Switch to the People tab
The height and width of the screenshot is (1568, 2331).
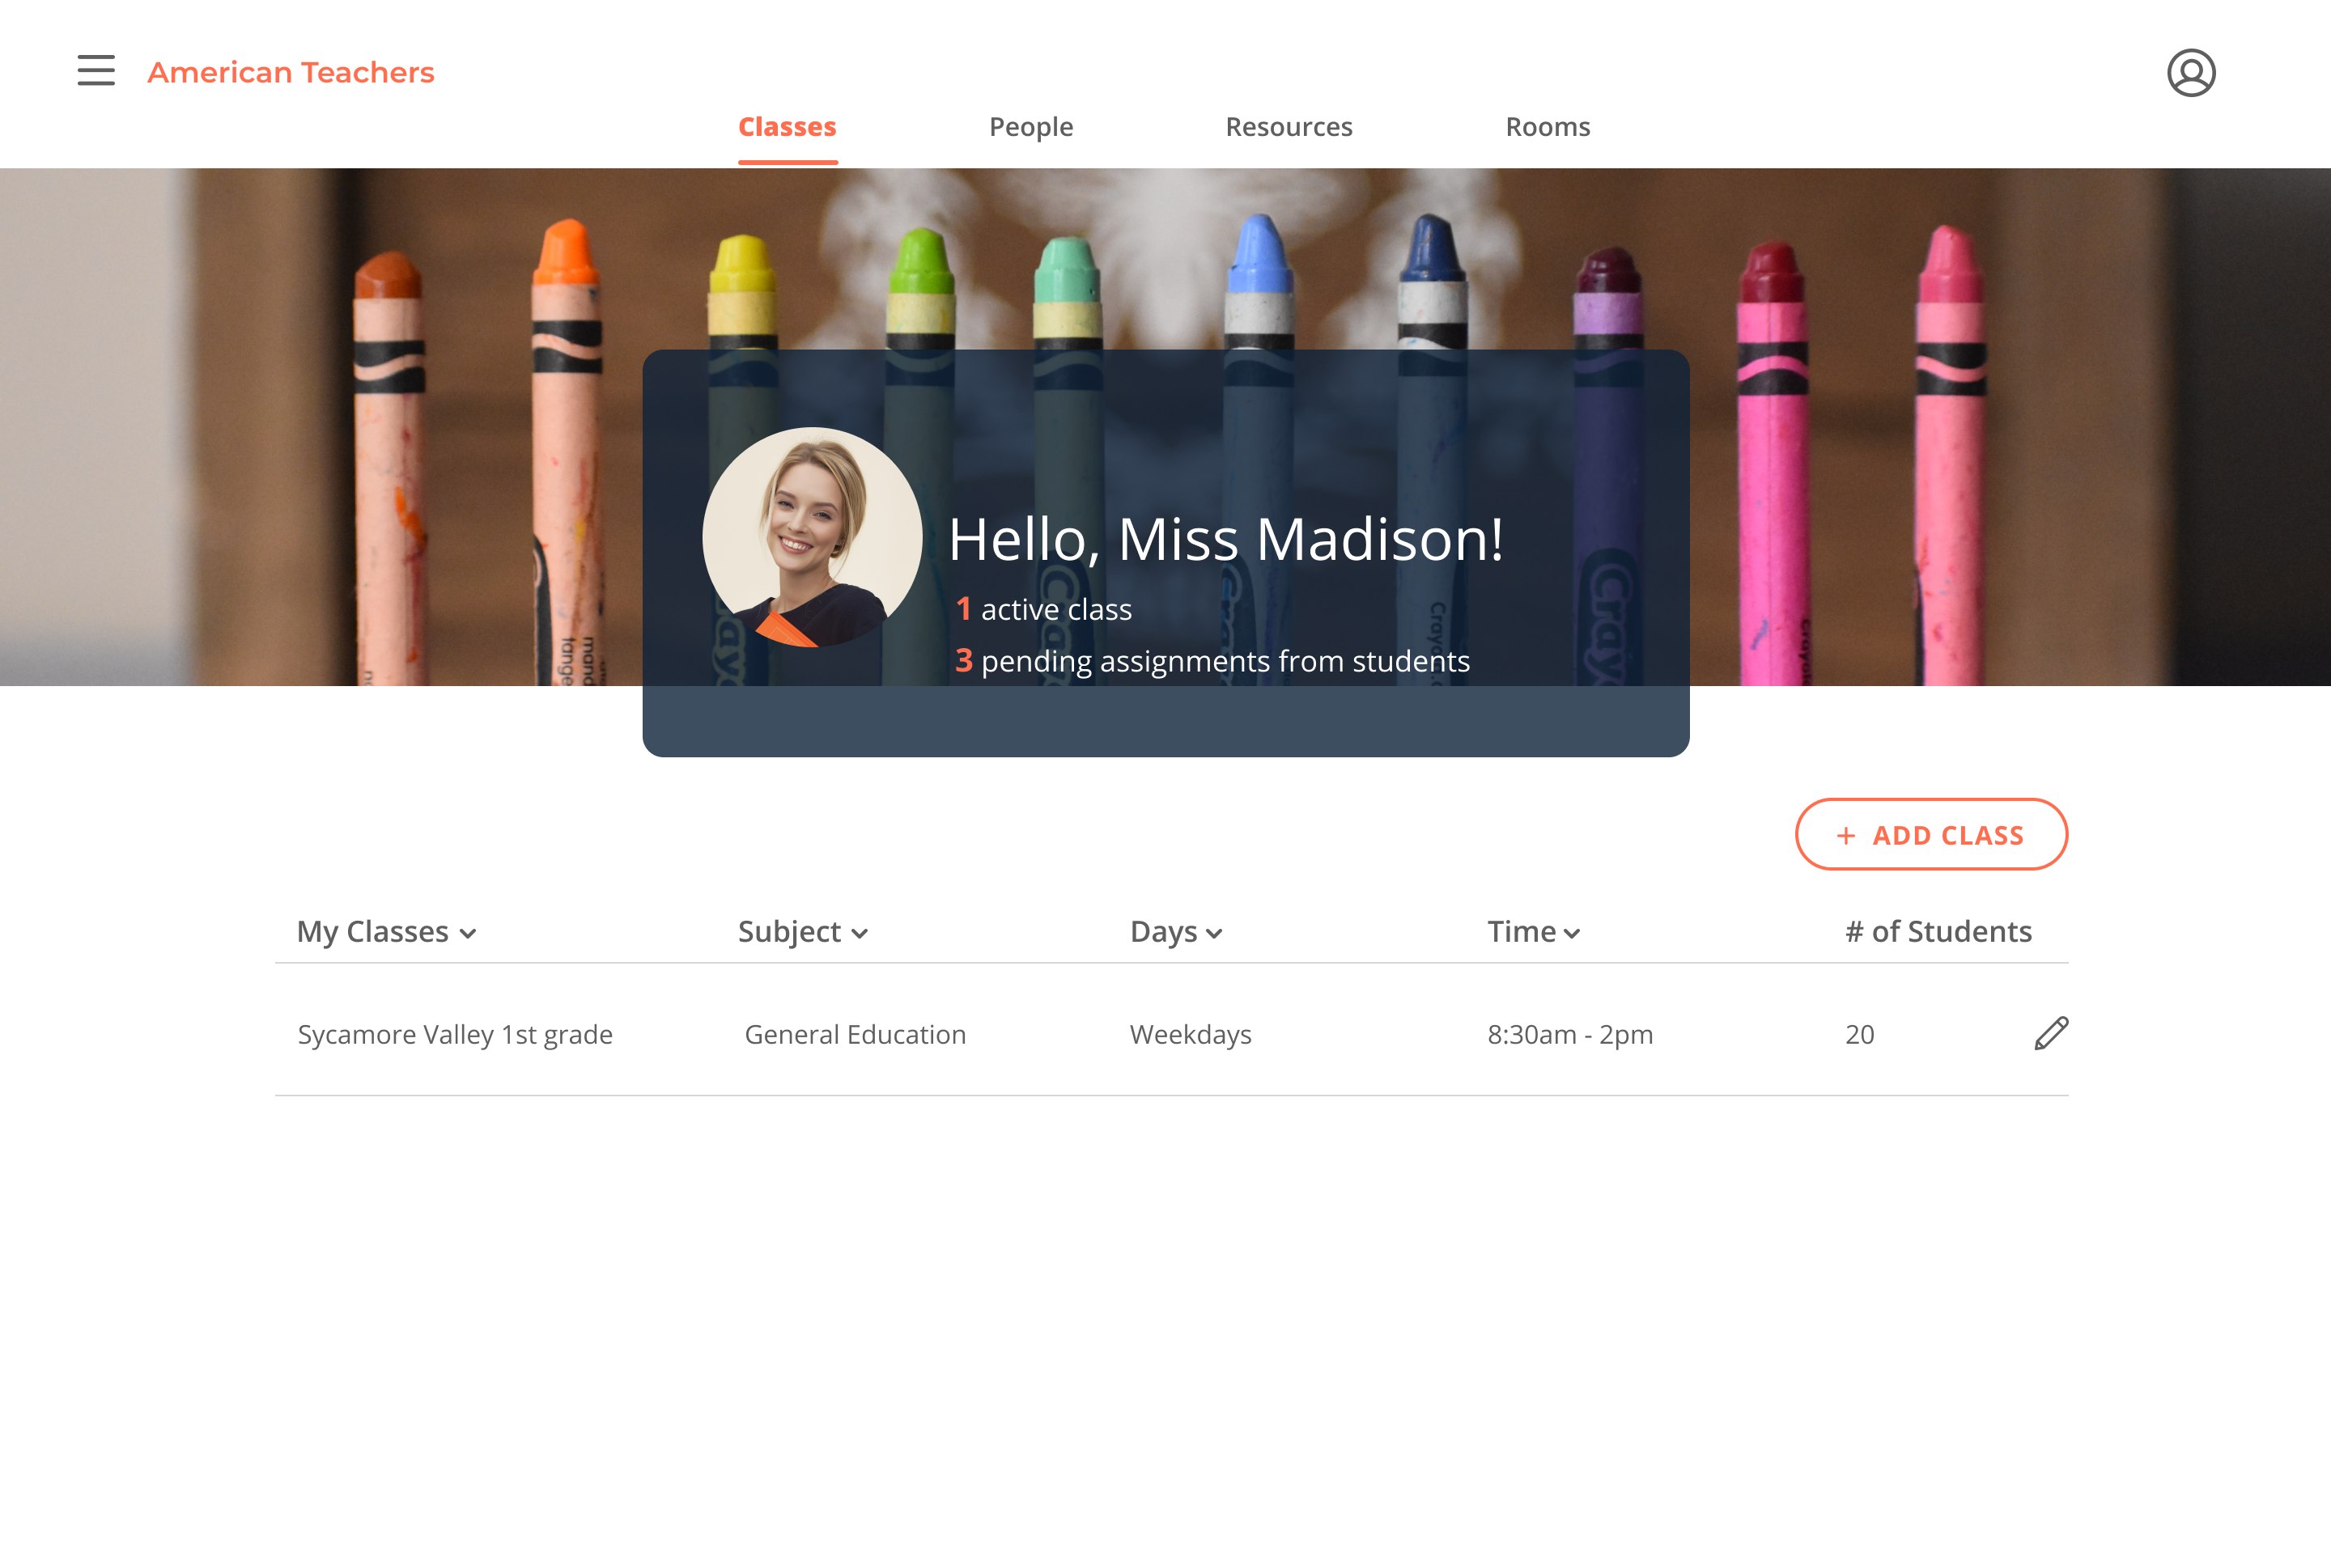point(1030,127)
